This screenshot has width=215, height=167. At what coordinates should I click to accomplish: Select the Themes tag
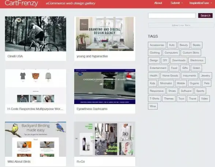(169, 99)
